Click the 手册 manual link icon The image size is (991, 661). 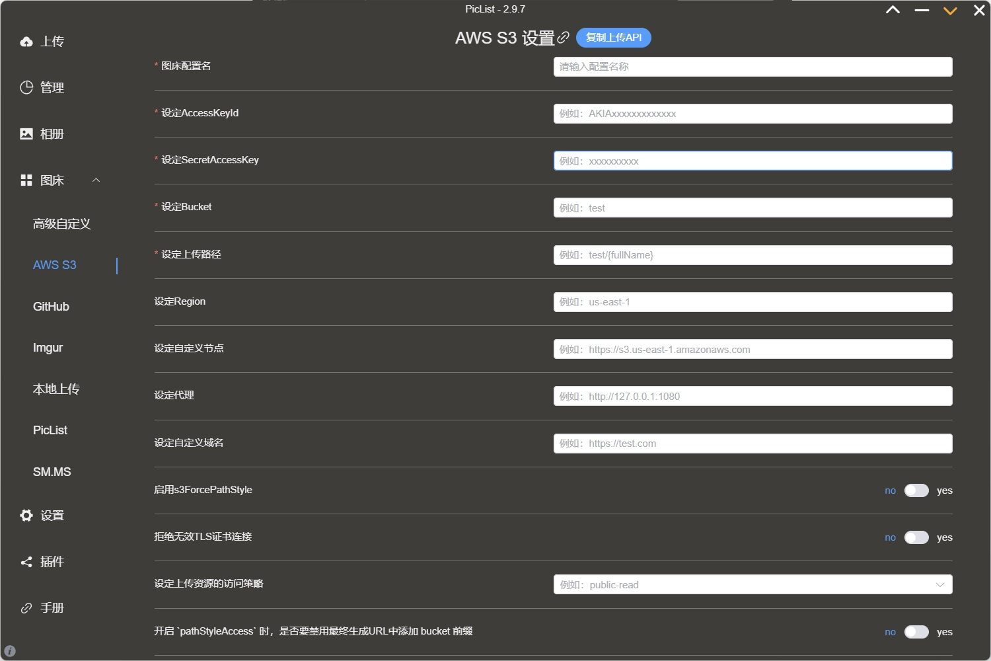(x=26, y=608)
